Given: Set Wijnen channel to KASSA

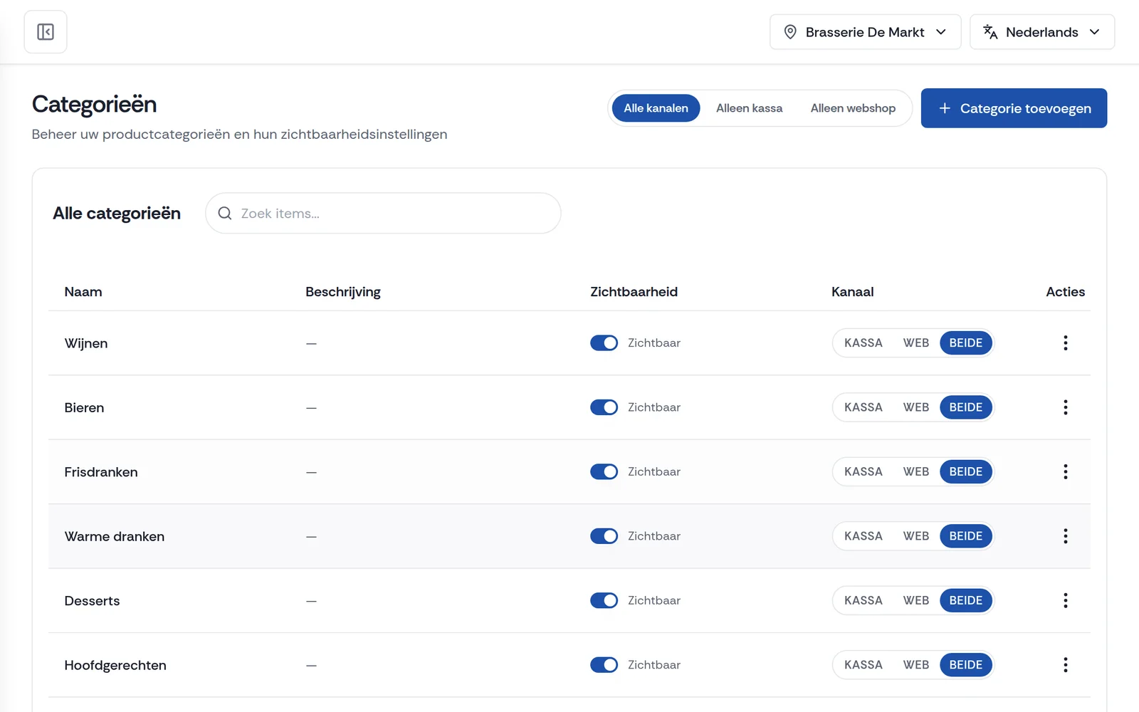Looking at the screenshot, I should click(864, 343).
